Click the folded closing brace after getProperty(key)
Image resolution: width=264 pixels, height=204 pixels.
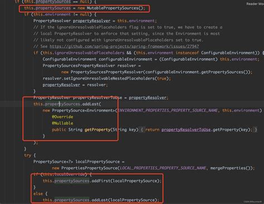click(x=256, y=129)
